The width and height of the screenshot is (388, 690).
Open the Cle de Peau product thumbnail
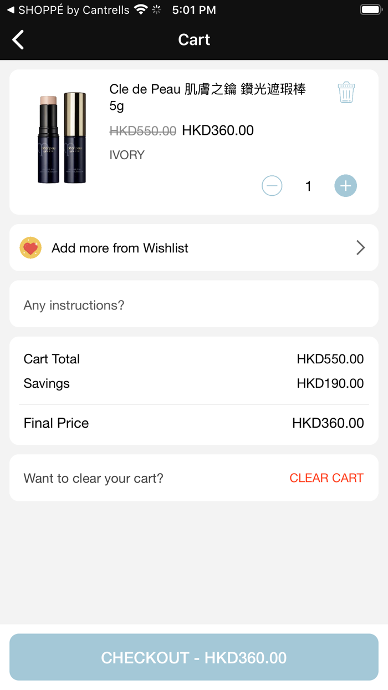click(x=62, y=138)
